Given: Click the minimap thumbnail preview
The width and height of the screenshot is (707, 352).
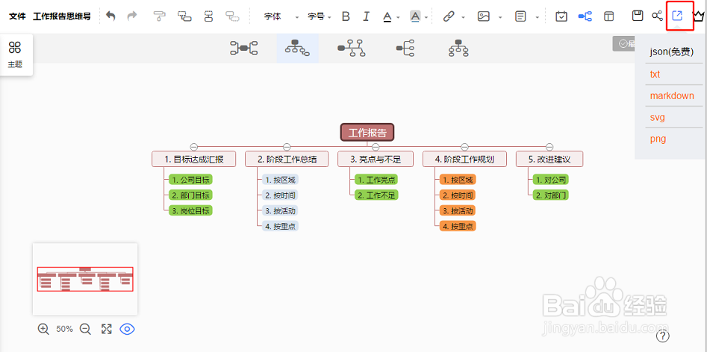Looking at the screenshot, I should [85, 279].
